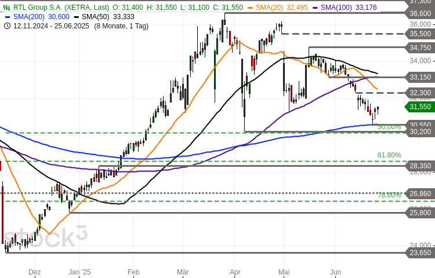Viewport: 435px width, 278px height.
Task: Click the high value 'H: 31,550'
Action: 162,8
